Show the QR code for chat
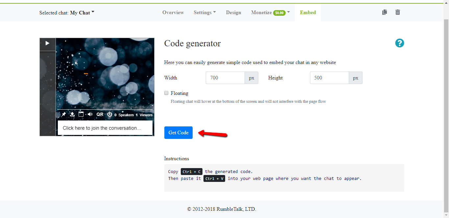This screenshot has width=449, height=218. point(100,115)
